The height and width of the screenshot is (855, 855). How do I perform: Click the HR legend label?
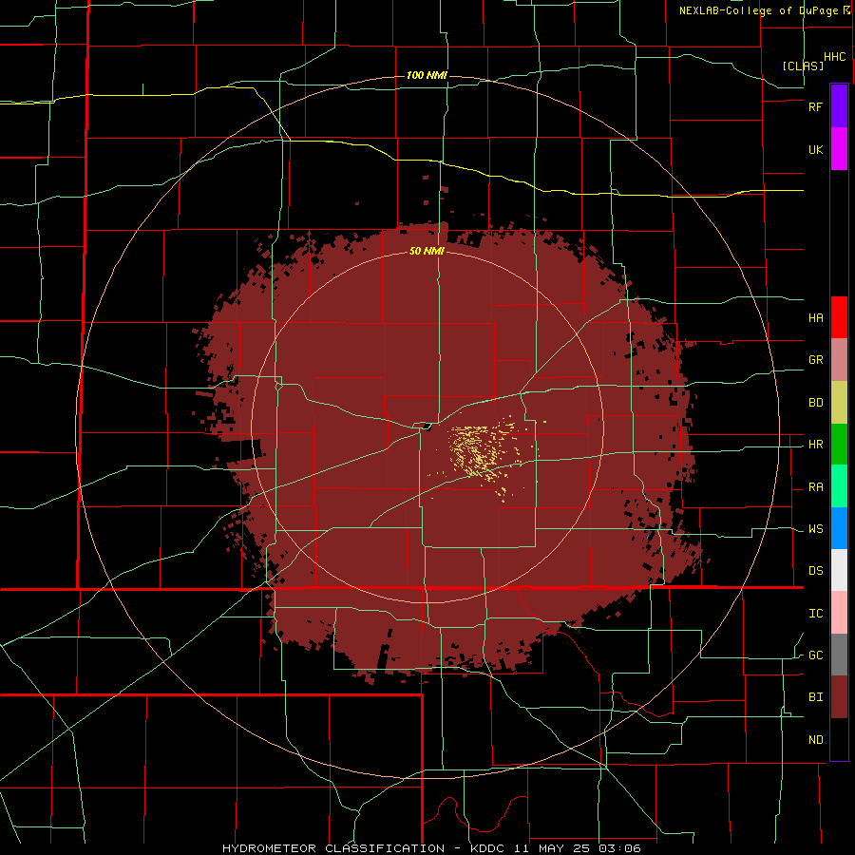tap(815, 445)
